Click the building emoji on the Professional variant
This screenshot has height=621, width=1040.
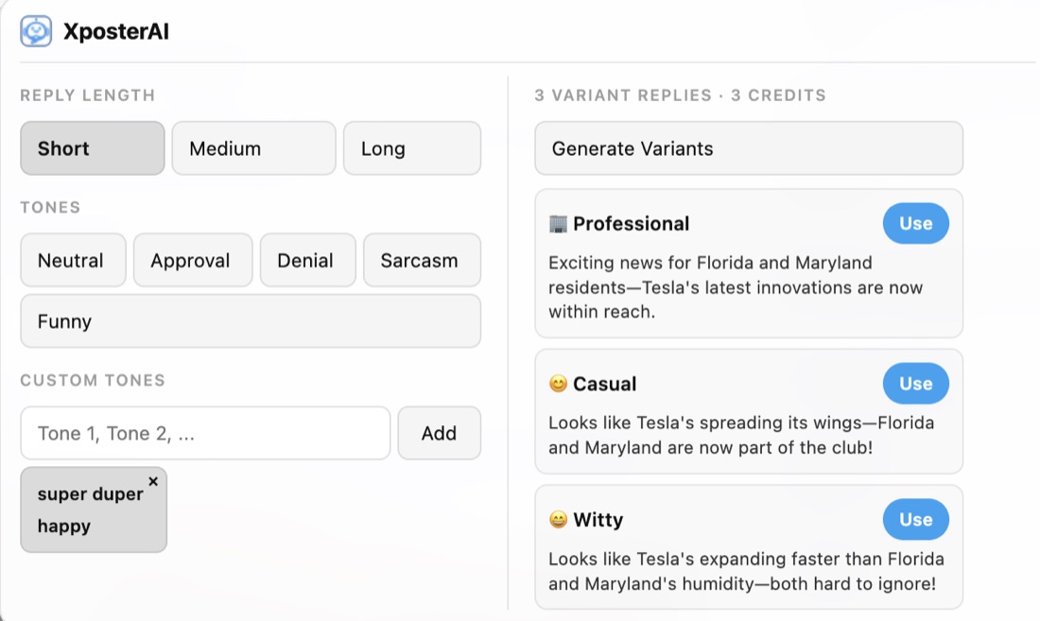[x=558, y=223]
